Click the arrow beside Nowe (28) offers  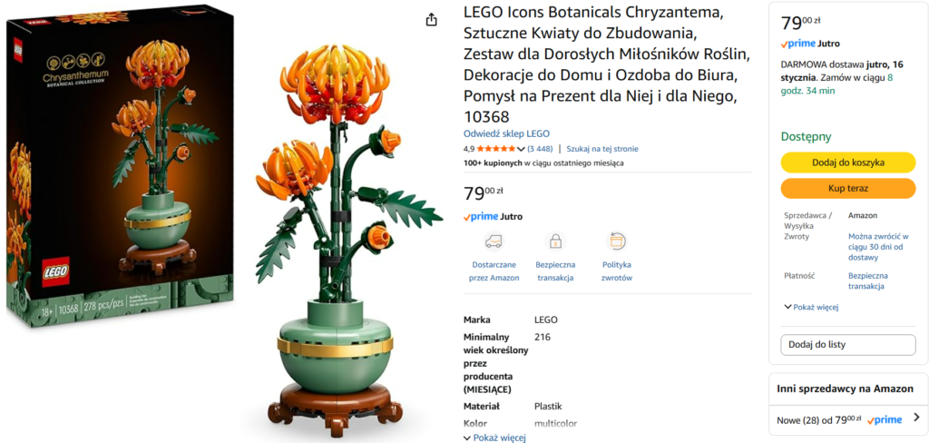pos(915,418)
